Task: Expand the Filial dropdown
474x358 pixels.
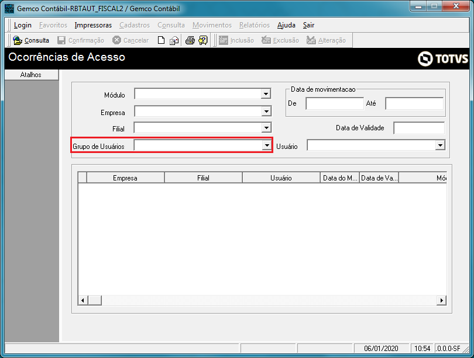Action: coord(266,127)
